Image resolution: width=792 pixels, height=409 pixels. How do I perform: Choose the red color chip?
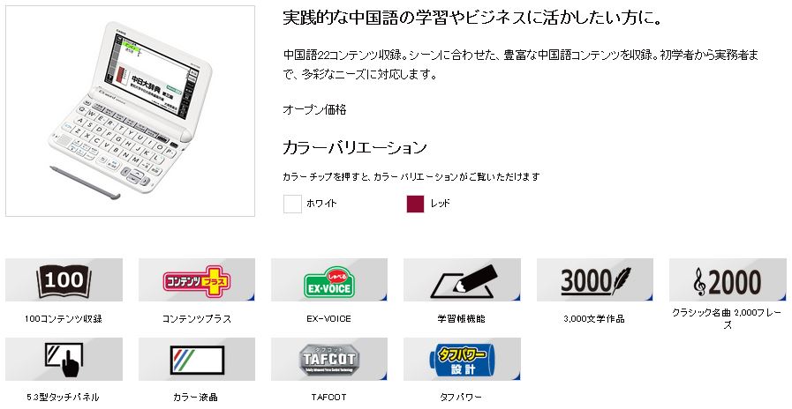click(x=415, y=204)
